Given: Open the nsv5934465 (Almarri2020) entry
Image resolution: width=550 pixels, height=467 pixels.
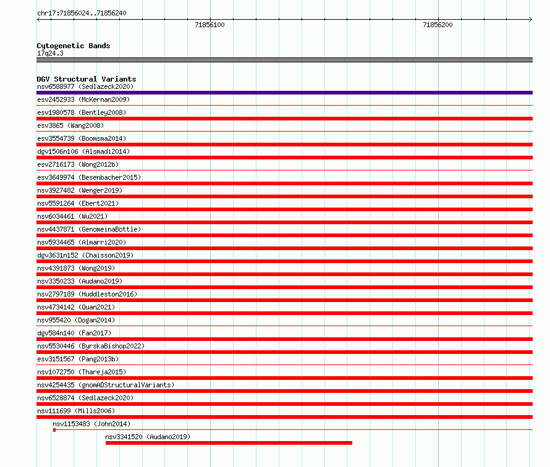Looking at the screenshot, I should pyautogui.click(x=82, y=242).
